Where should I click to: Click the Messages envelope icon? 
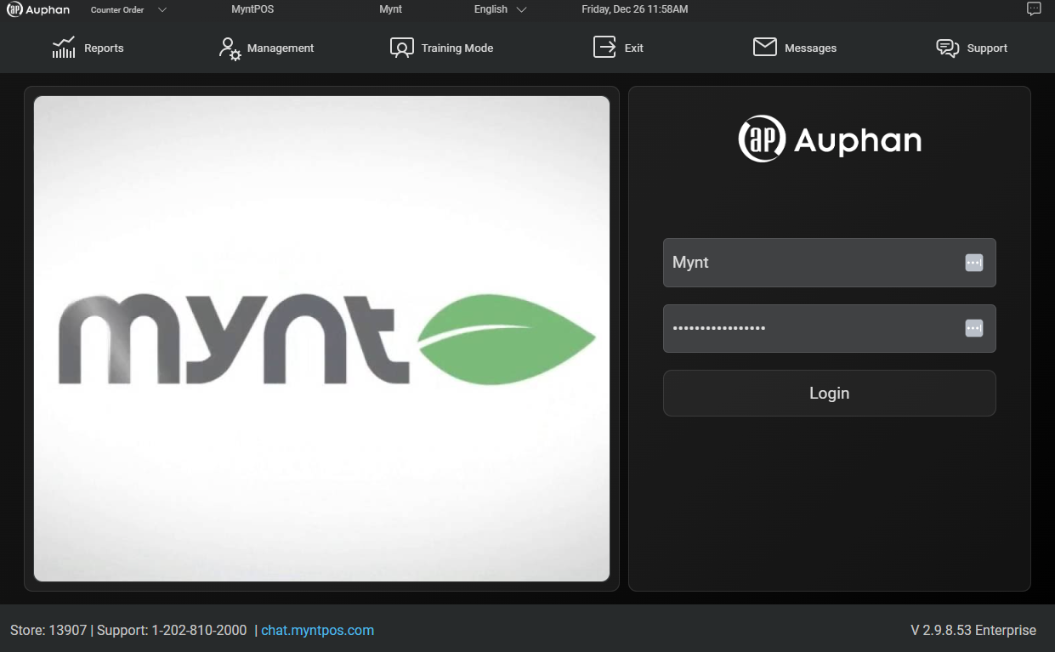pos(765,48)
